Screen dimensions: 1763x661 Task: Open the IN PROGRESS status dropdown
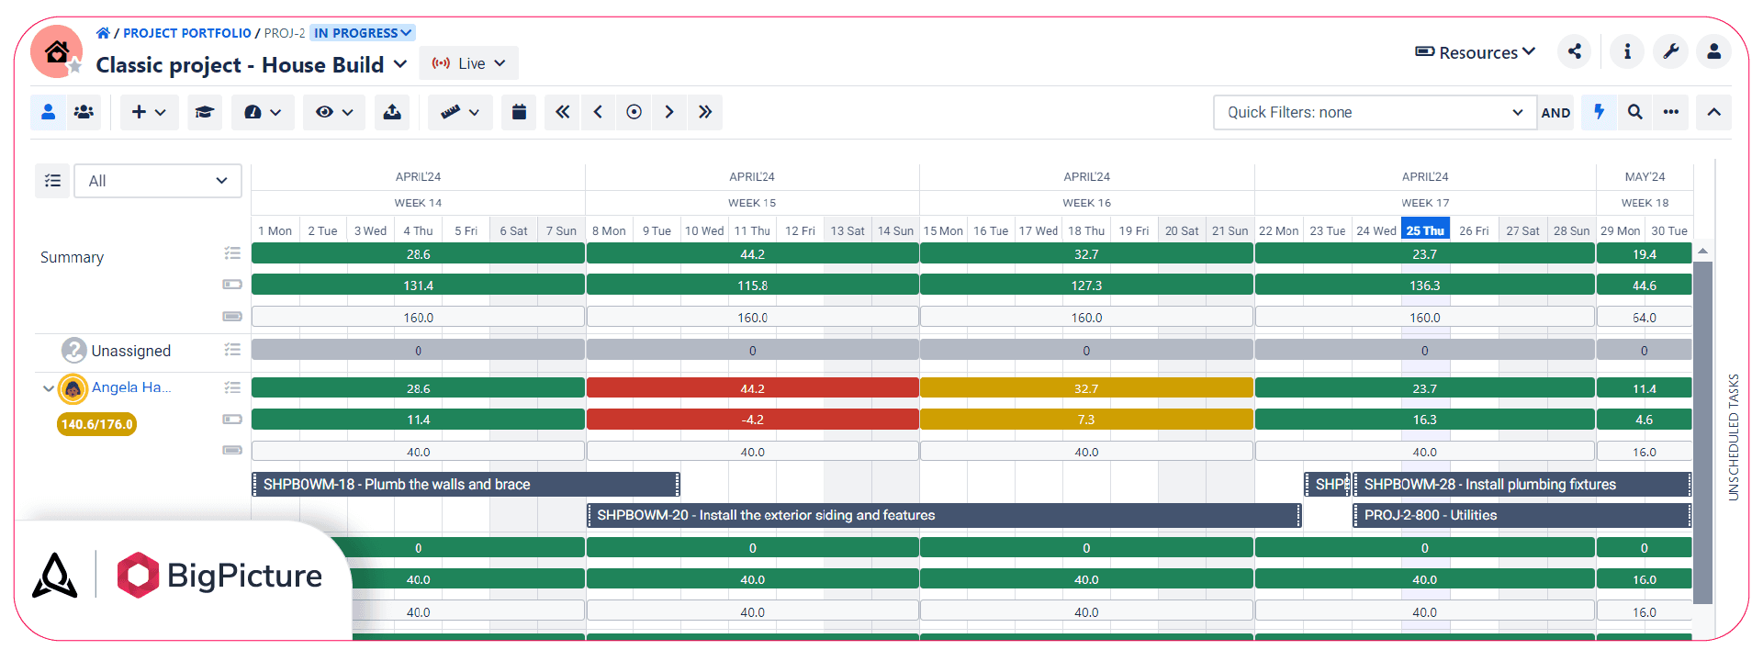tap(363, 33)
